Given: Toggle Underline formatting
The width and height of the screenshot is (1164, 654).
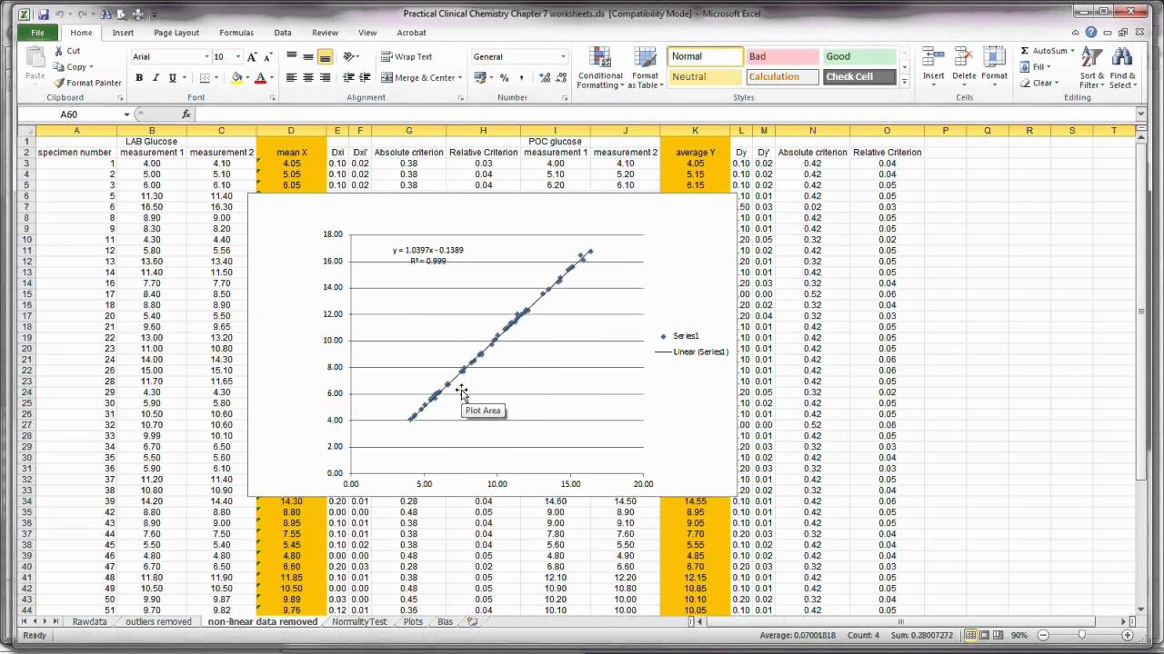Looking at the screenshot, I should click(172, 78).
